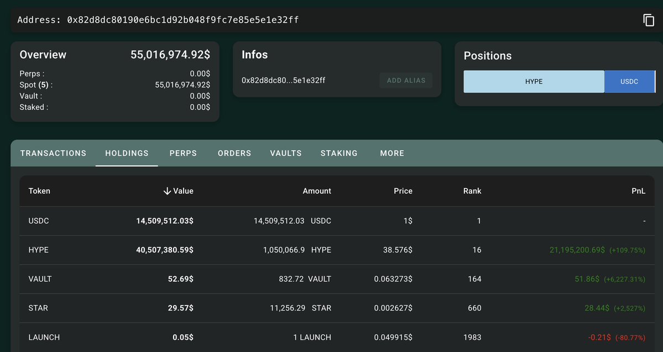
Task: Expand the More menu
Action: click(x=392, y=153)
